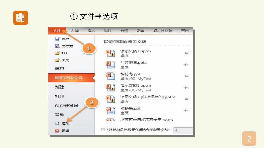Click the 另存为 icon
This screenshot has height=148, width=264.
(x=57, y=46)
